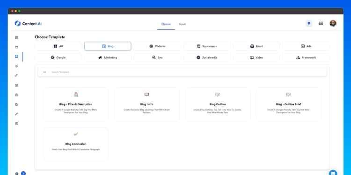Click the Content.AI logo
Viewport: 351px width, 175px height.
28,23
